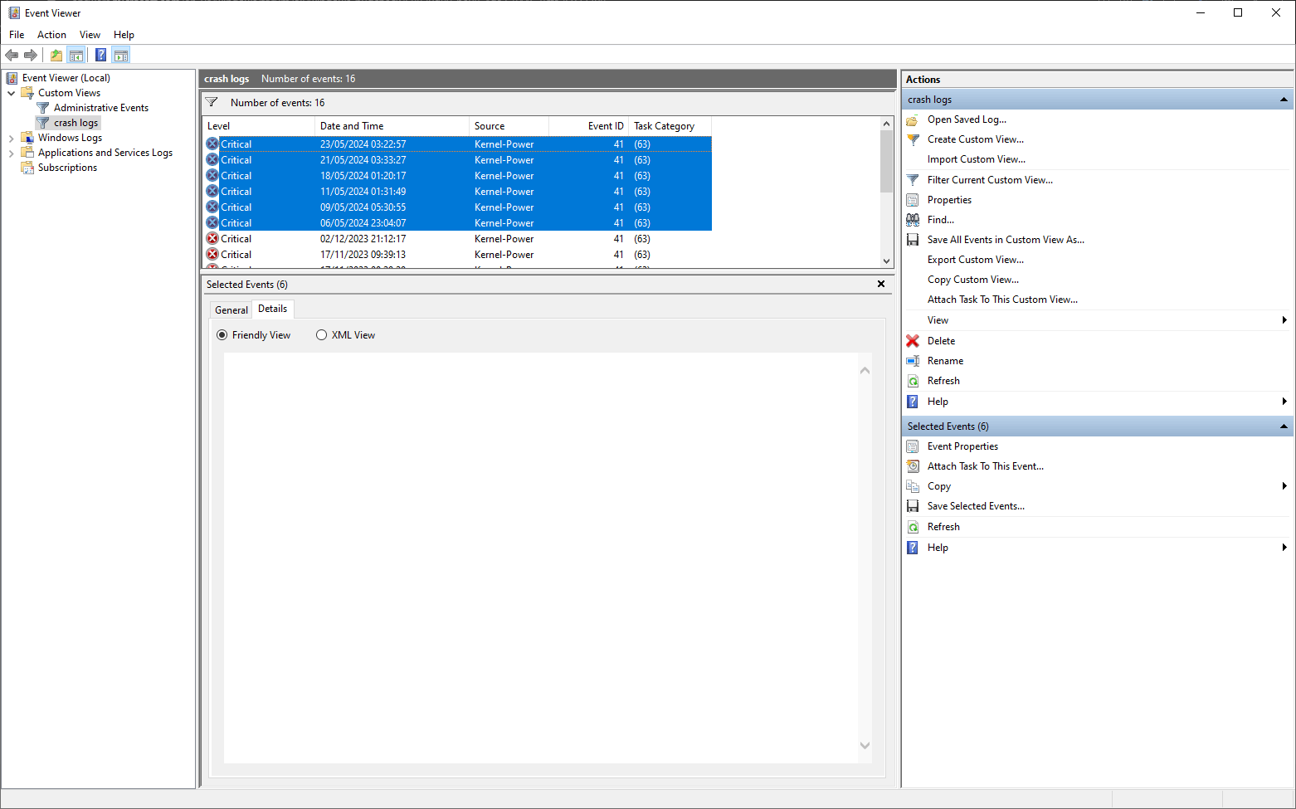Collapse the Selected Events (6) actions section
Viewport: 1296px width, 809px height.
pyautogui.click(x=1284, y=426)
